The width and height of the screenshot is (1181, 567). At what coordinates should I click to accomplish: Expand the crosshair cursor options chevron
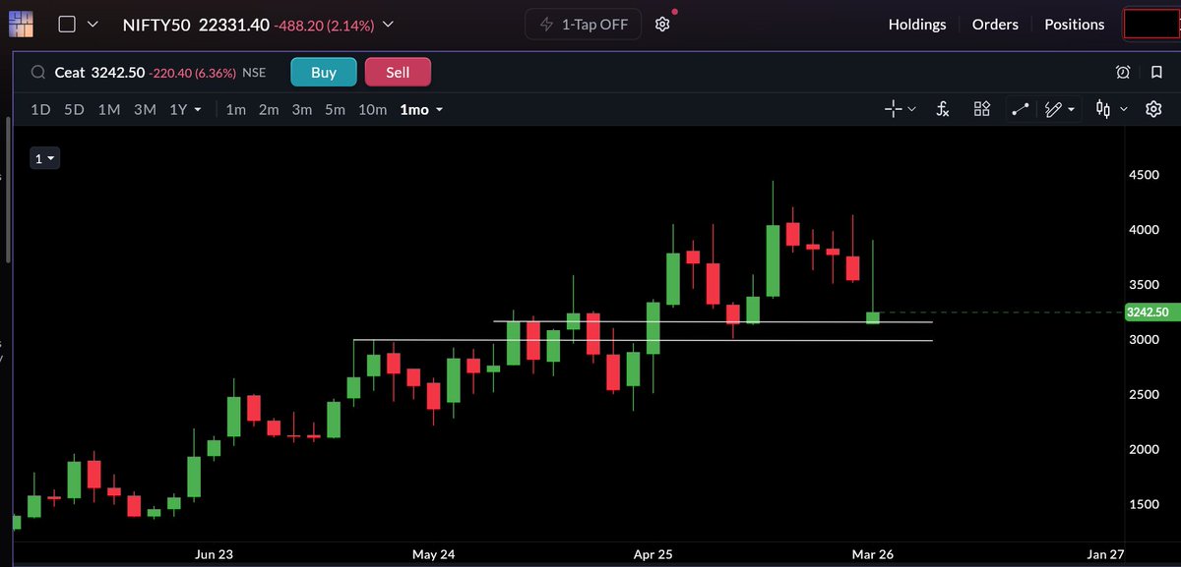(911, 109)
